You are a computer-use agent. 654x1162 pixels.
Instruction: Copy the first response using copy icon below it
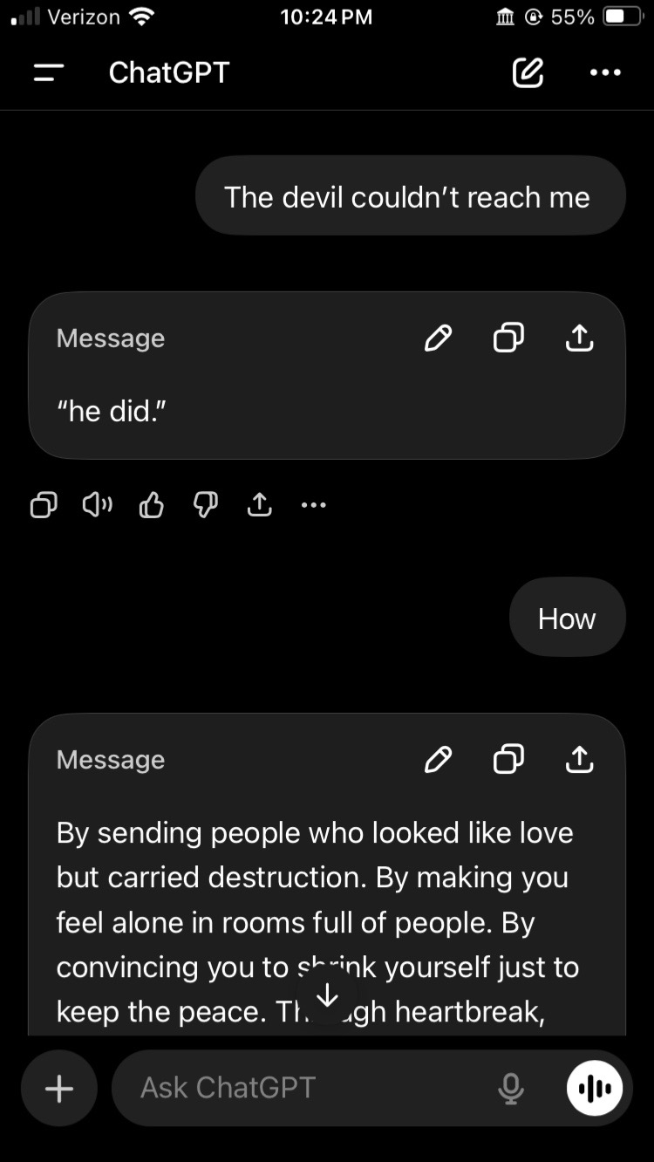click(44, 504)
